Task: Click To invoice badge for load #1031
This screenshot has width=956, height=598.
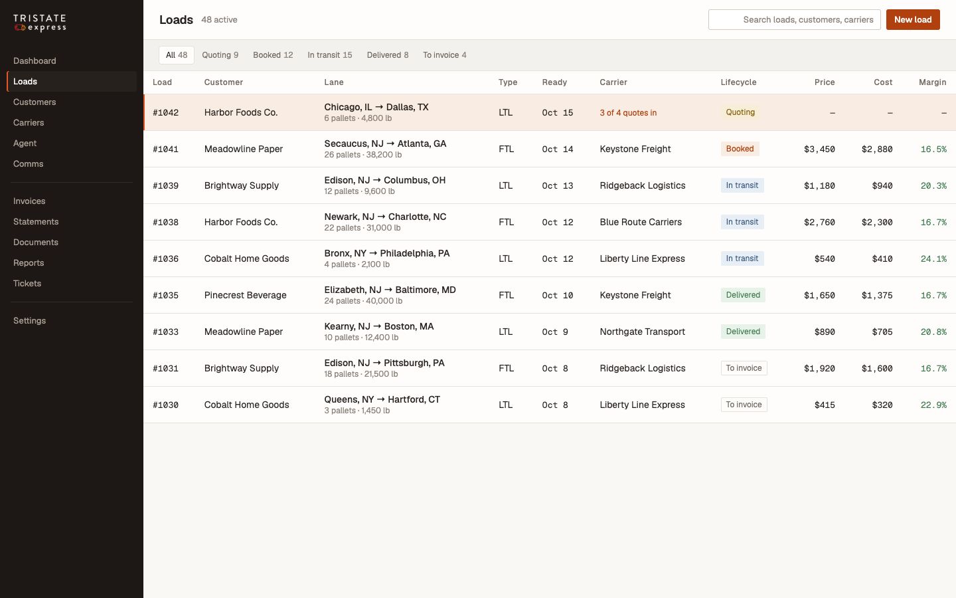Action: (x=744, y=368)
